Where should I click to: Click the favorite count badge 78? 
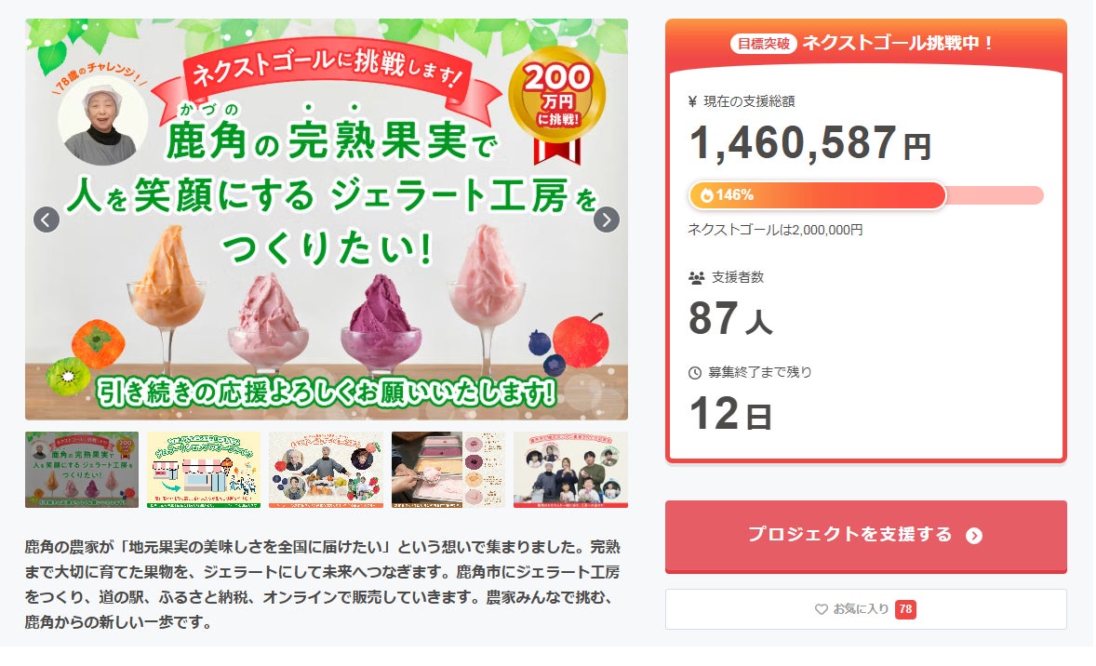(905, 609)
